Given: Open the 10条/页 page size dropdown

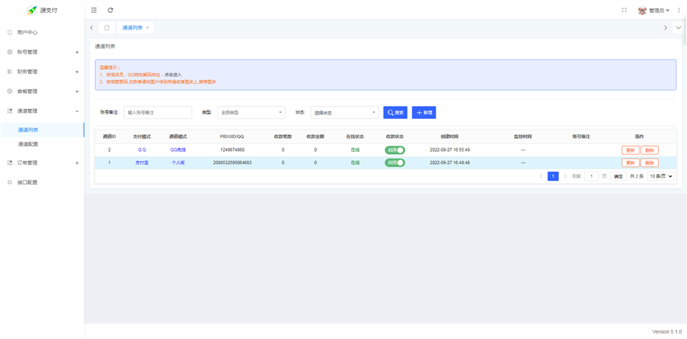Looking at the screenshot, I should pyautogui.click(x=660, y=176).
